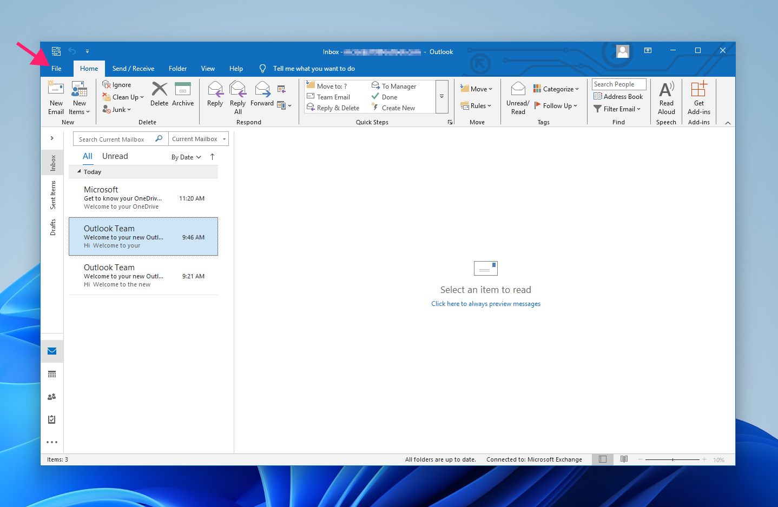Open the Follow Up flag dropdown
Viewport: 778px width, 507px height.
click(x=556, y=106)
